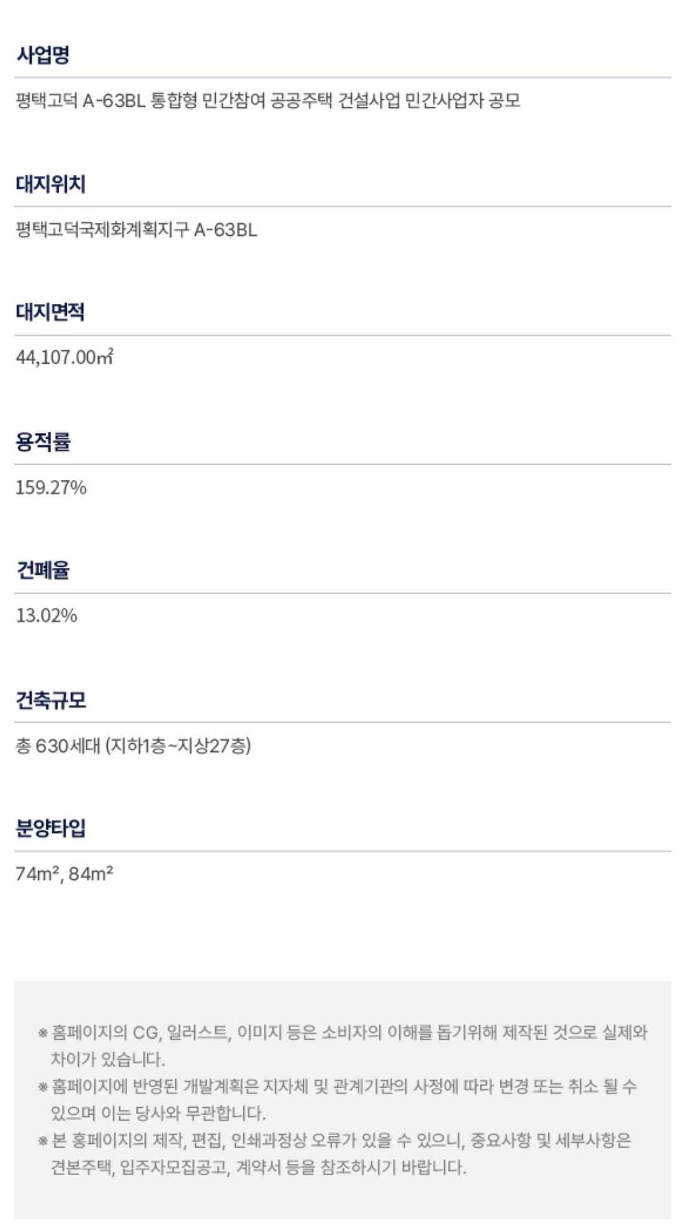Click the 인쇄과정상 오류 disclaimer line
The height and width of the screenshot is (1230, 685).
(x=334, y=1141)
